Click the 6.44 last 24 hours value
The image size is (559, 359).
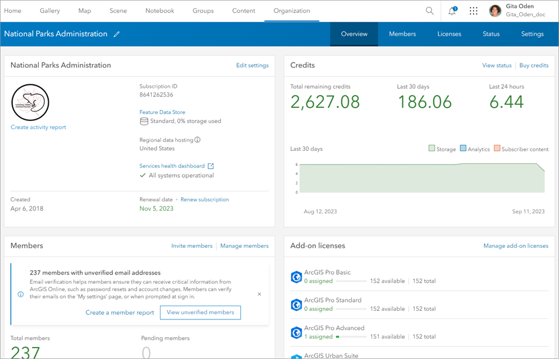point(507,102)
